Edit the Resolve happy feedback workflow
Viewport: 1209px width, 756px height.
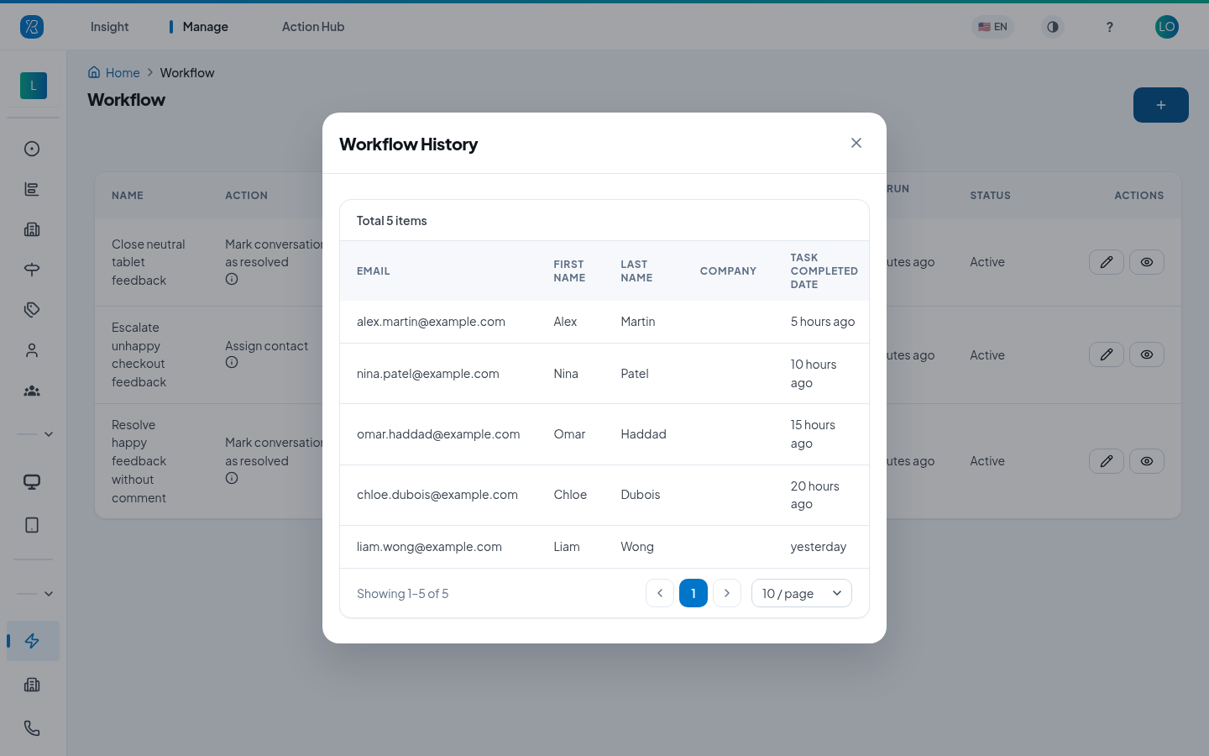(x=1107, y=461)
